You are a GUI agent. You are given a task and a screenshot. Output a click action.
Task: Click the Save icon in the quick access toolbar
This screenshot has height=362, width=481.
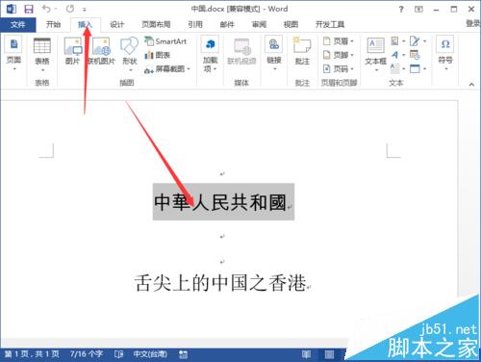click(29, 9)
